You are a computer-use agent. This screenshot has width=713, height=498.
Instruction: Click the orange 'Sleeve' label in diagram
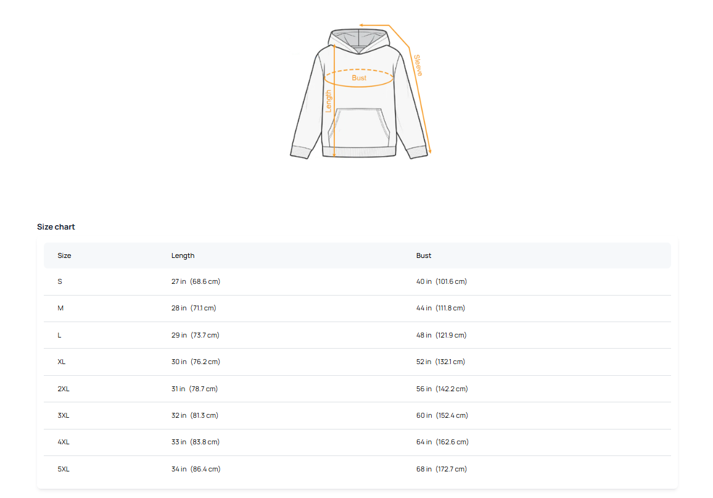coord(418,65)
